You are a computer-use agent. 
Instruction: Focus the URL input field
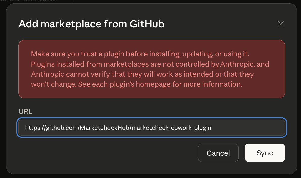[x=152, y=128]
